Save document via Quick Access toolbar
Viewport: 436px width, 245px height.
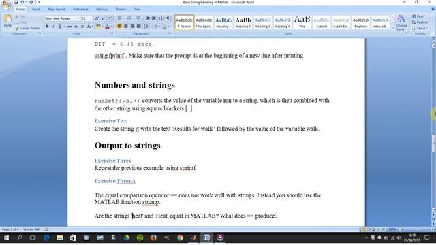[x=16, y=2]
